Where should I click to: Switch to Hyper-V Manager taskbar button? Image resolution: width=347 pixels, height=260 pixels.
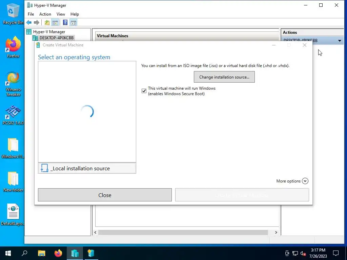tap(75, 253)
